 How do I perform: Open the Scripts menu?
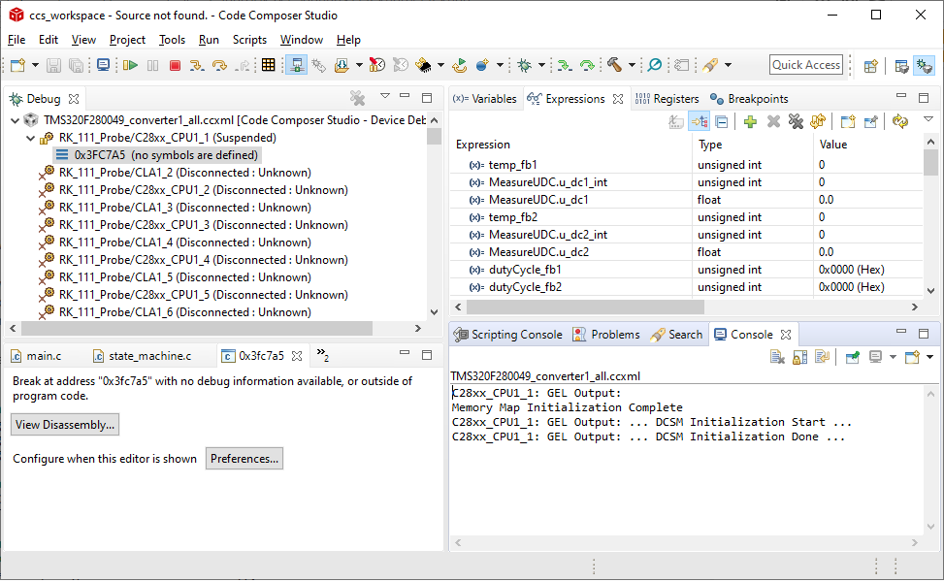pyautogui.click(x=249, y=40)
